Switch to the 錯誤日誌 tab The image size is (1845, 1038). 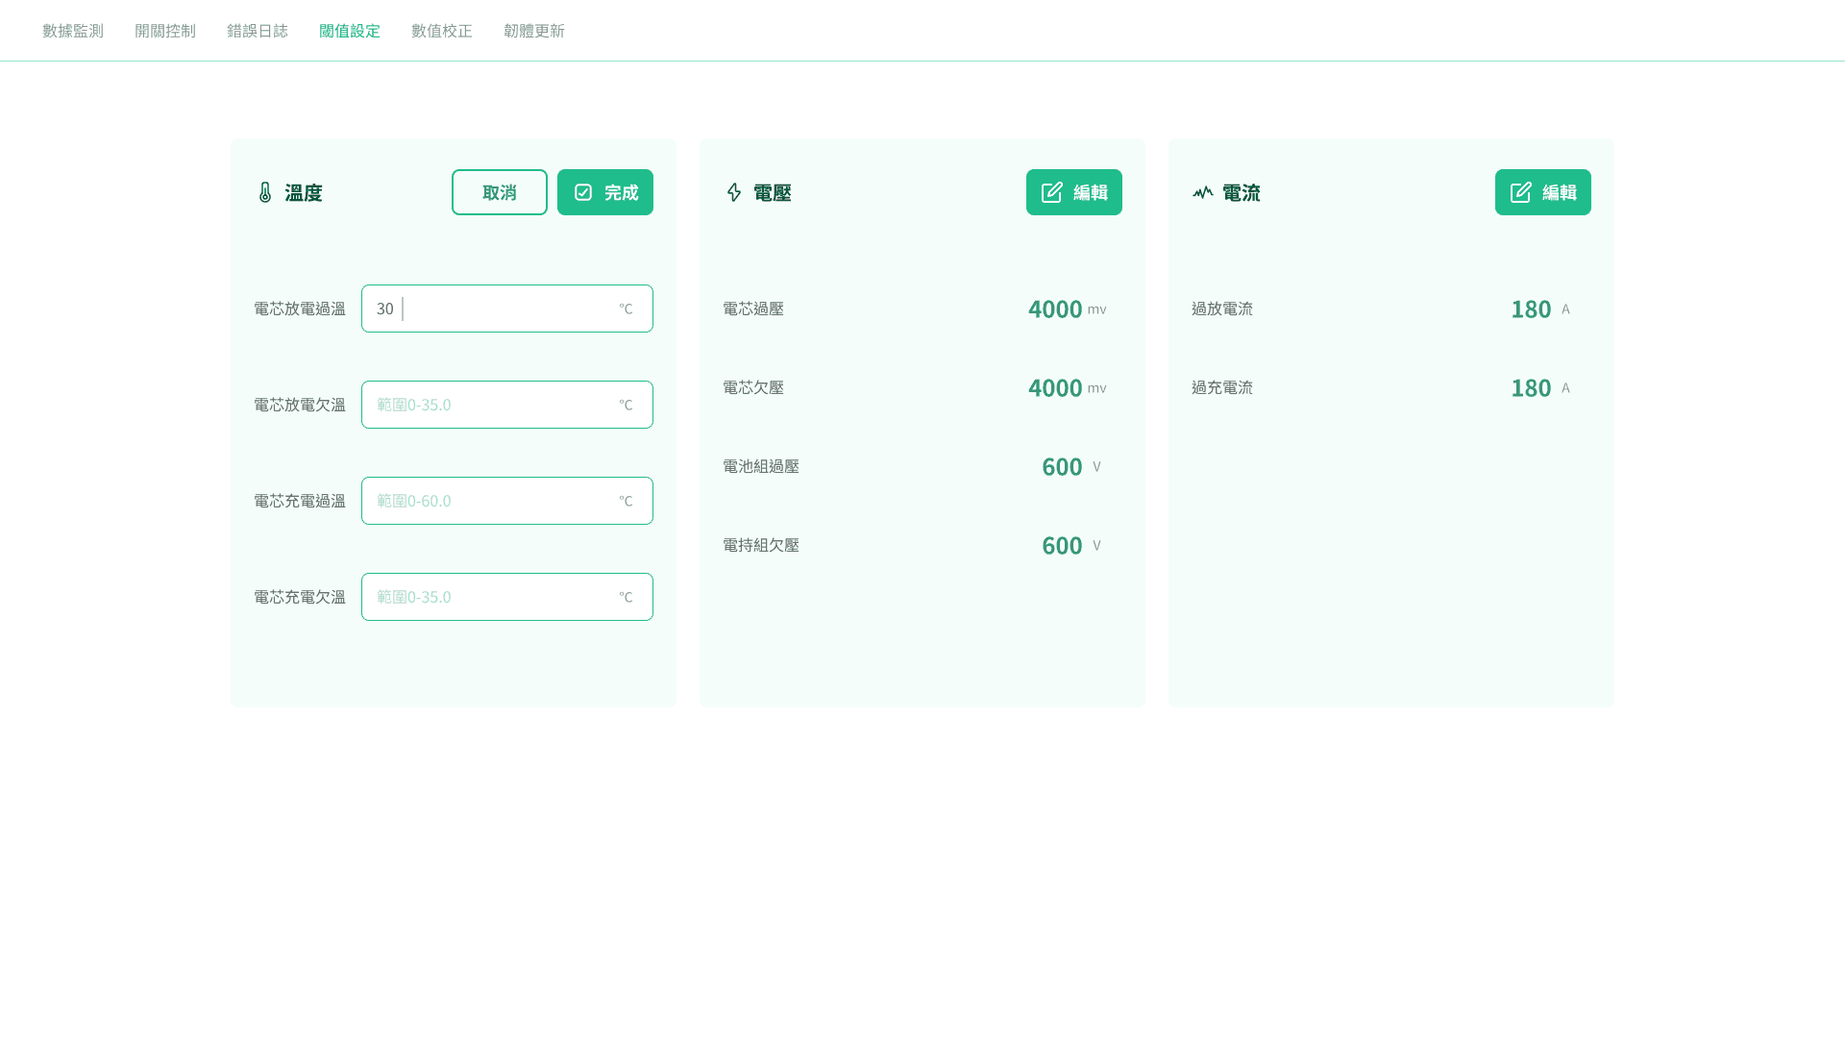click(257, 30)
